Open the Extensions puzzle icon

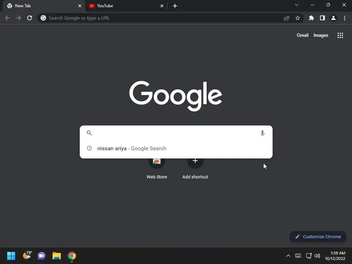311,18
